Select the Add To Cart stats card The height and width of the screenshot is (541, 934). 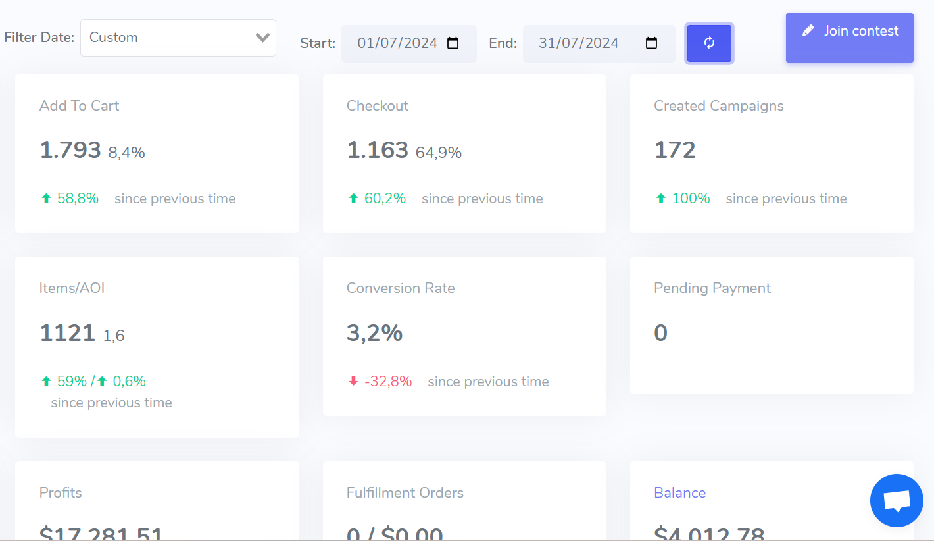(x=157, y=153)
